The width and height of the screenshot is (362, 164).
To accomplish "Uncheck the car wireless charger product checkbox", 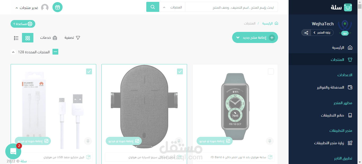I will (180, 71).
